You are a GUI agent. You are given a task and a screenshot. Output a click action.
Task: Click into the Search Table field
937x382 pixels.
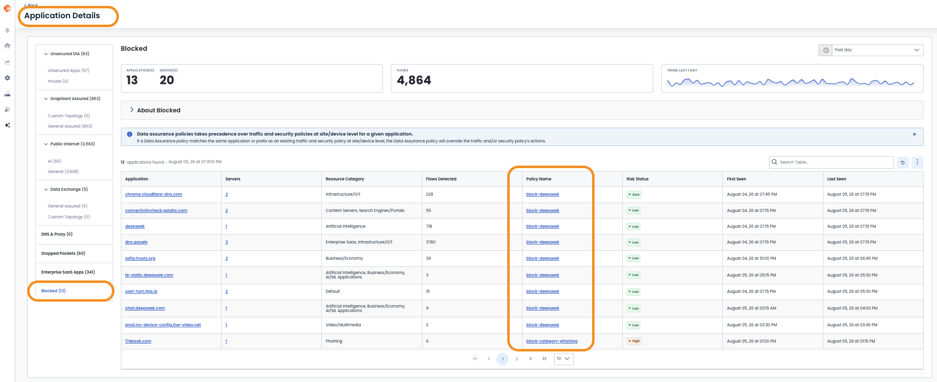pos(831,162)
